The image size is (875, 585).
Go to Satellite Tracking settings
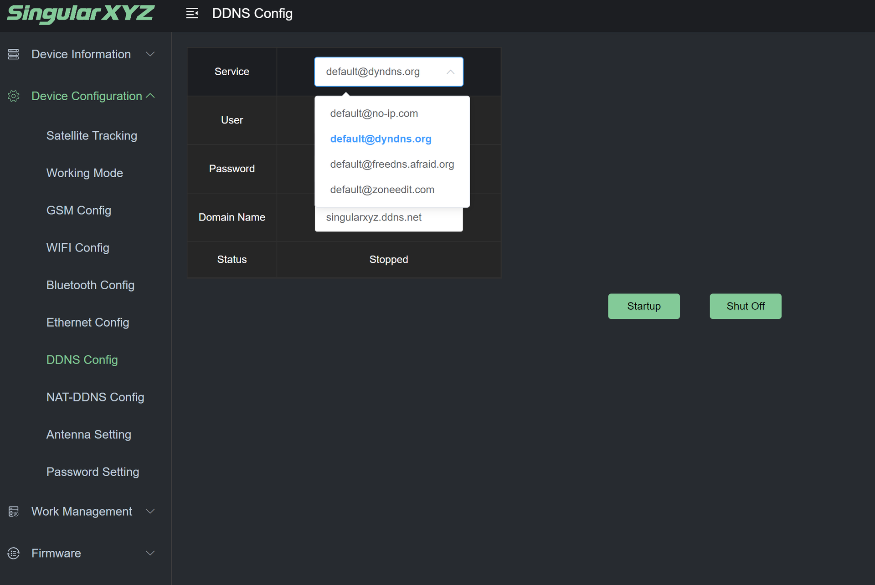[92, 136]
